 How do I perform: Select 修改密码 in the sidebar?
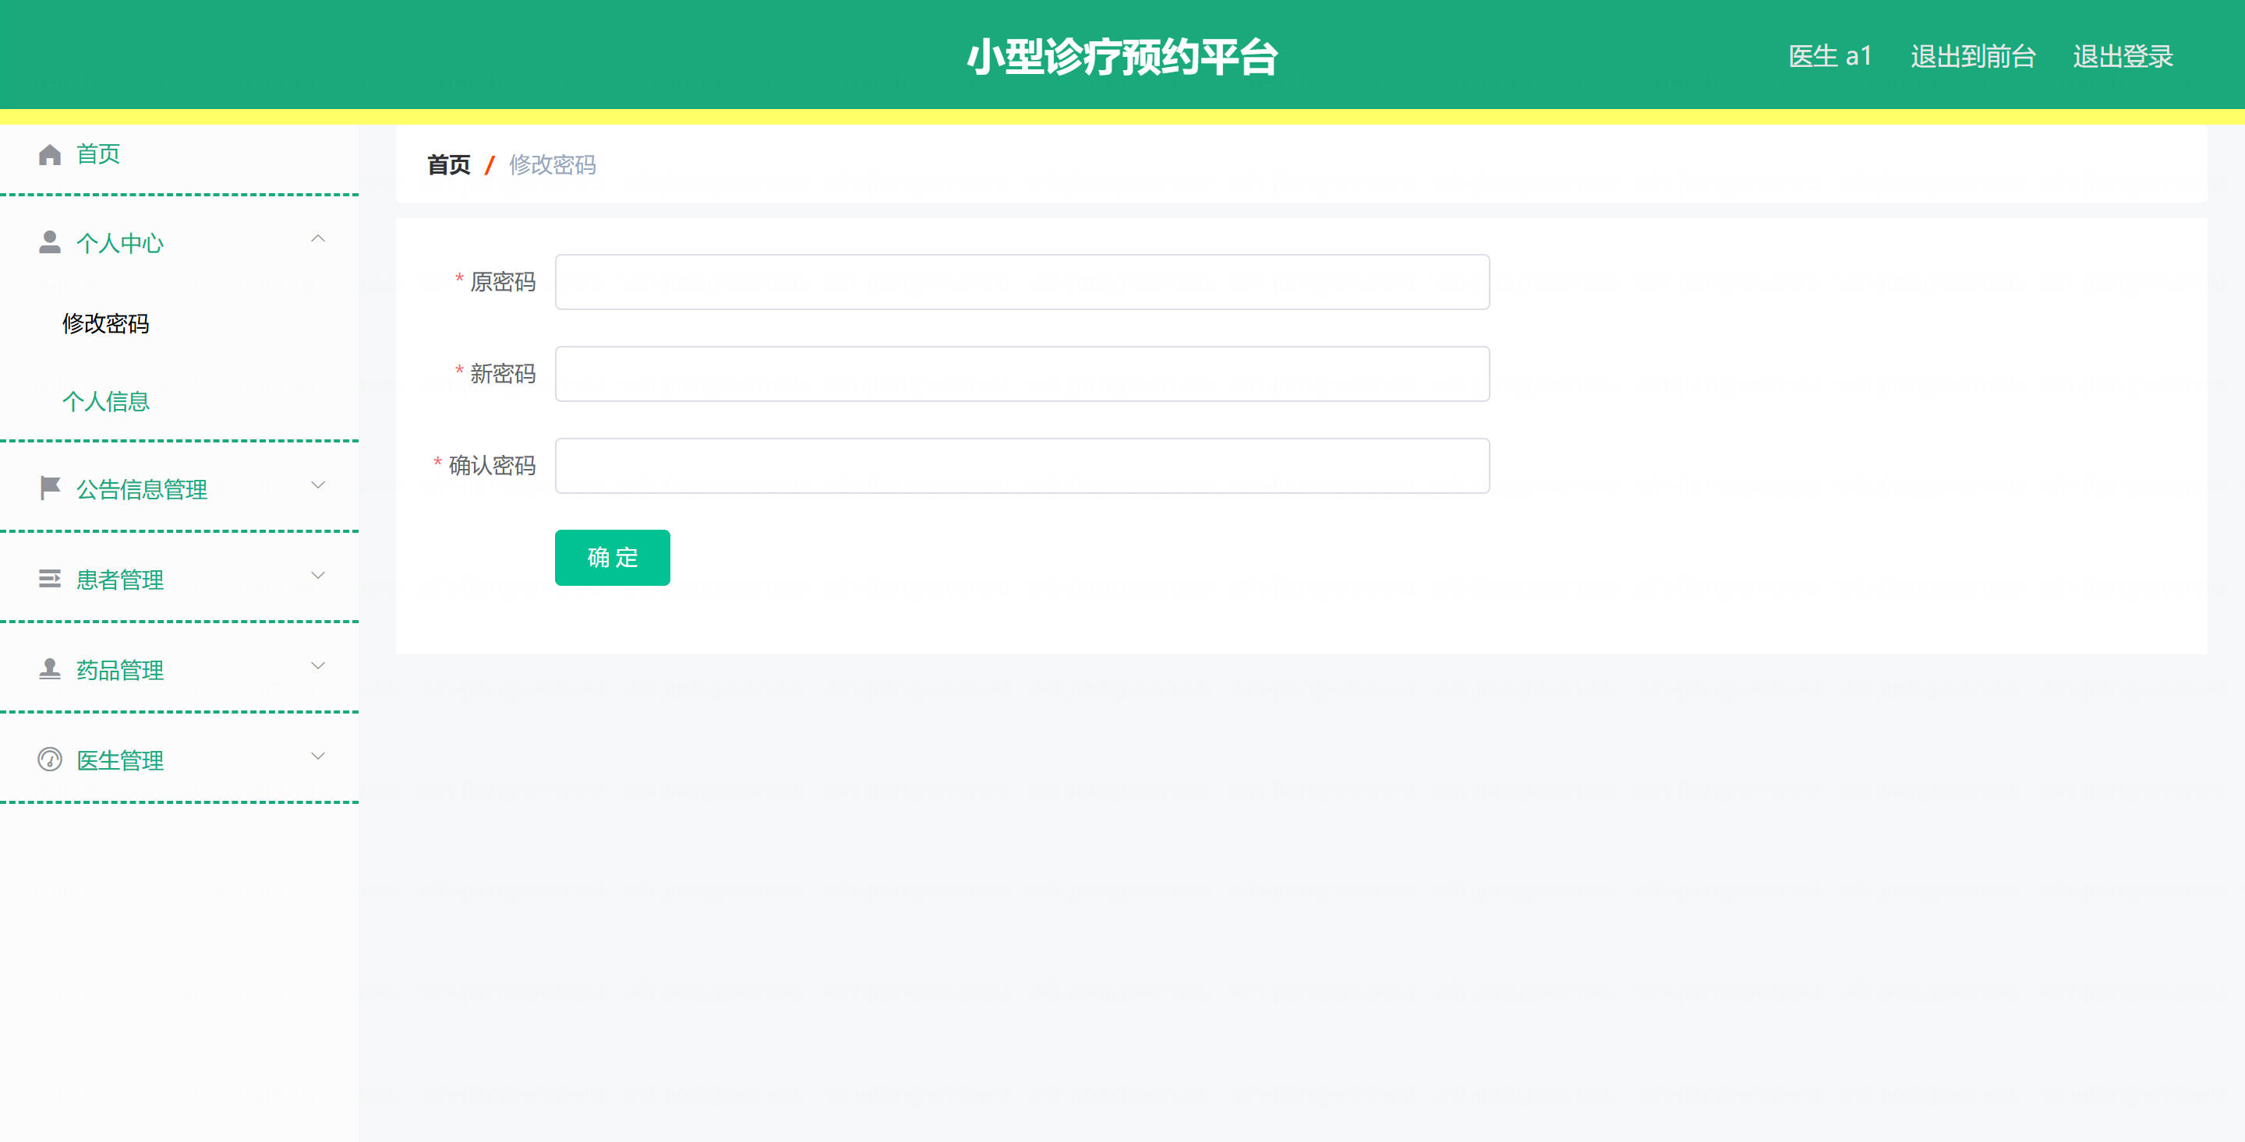[105, 323]
